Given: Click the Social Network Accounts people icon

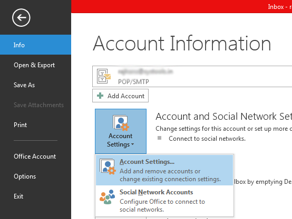Looking at the screenshot, I should [108, 197].
